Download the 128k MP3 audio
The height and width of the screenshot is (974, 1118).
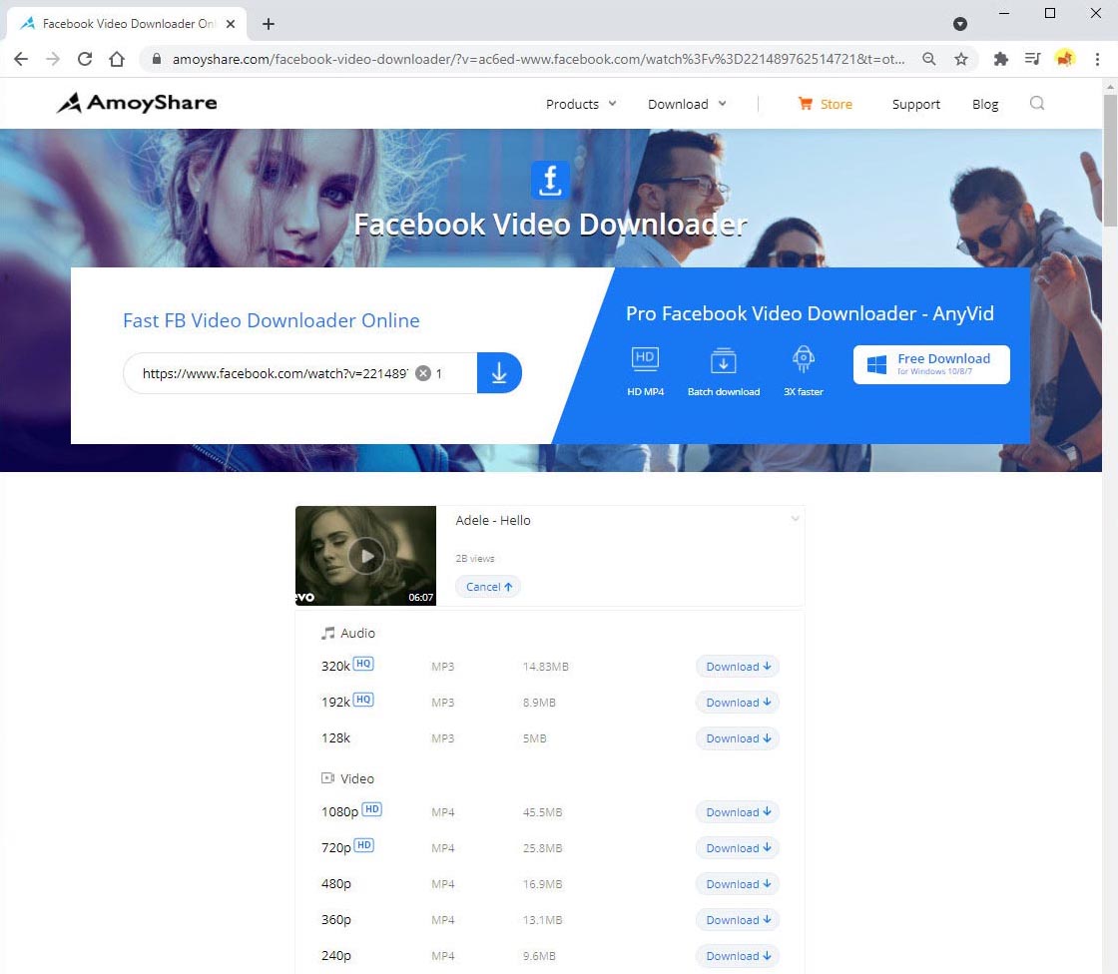738,738
